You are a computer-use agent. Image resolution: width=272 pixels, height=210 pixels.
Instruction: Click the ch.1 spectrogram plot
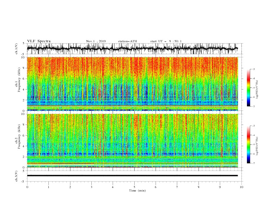[x=132, y=84]
